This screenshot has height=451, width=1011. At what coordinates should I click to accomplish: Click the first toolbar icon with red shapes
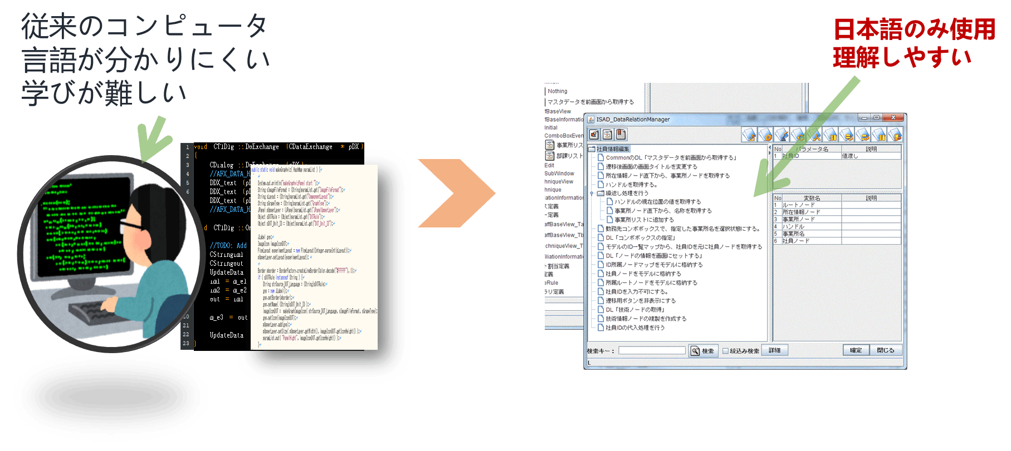click(x=594, y=135)
